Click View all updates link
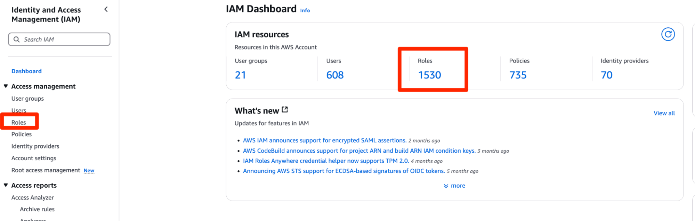695x221 pixels. coord(664,113)
